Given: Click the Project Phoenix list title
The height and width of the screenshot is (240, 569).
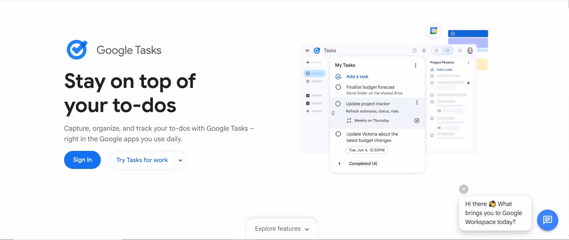Looking at the screenshot, I should pyautogui.click(x=442, y=62).
